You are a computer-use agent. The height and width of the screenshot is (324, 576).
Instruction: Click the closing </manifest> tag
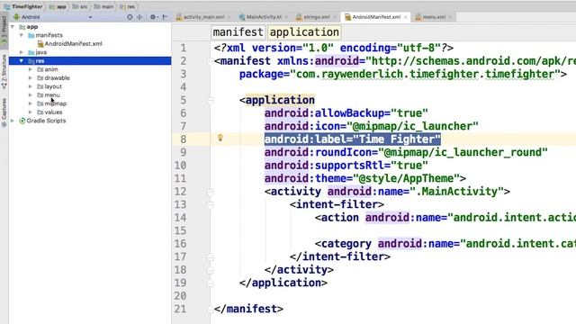(248, 309)
